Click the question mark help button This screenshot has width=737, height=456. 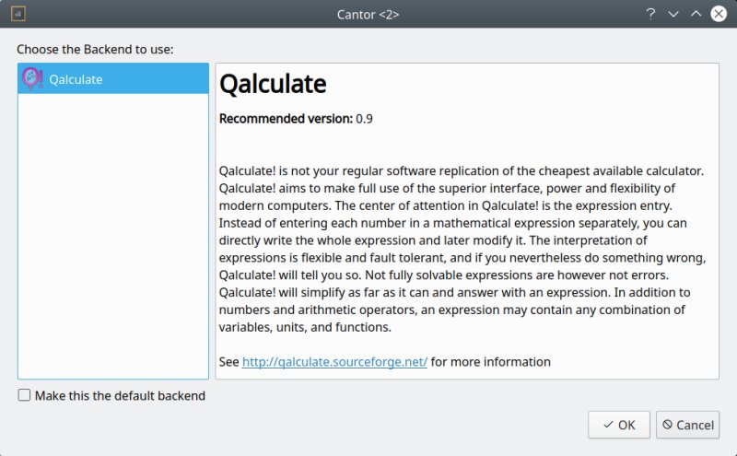click(x=650, y=14)
